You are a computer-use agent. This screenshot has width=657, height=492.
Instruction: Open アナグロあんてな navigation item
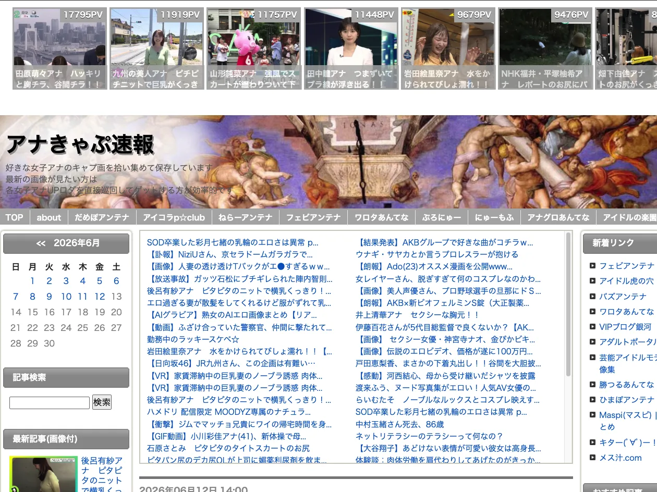tap(558, 217)
